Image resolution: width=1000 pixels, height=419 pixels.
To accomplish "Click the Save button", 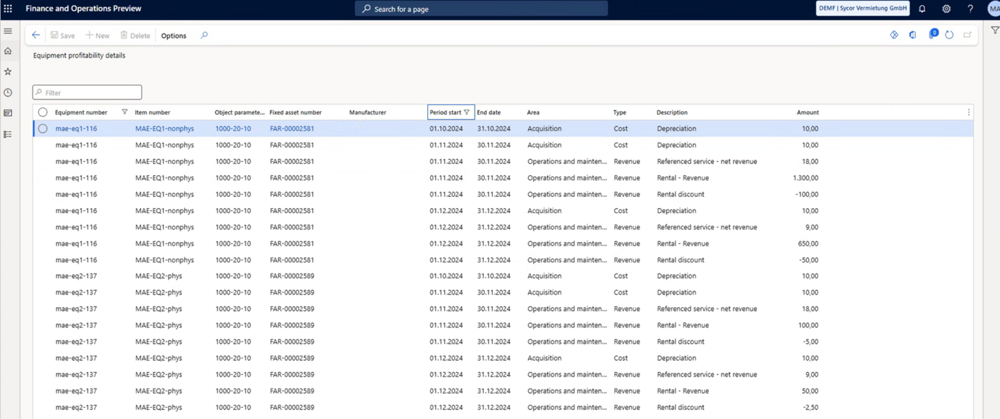I will tap(62, 35).
